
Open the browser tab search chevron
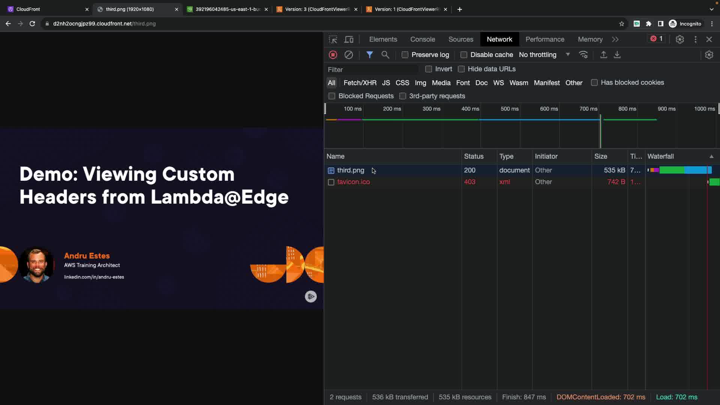coord(711,9)
